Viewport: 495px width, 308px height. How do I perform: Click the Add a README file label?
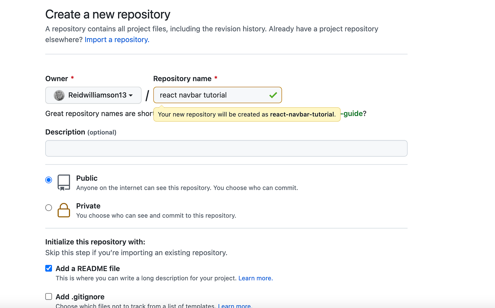pos(88,268)
